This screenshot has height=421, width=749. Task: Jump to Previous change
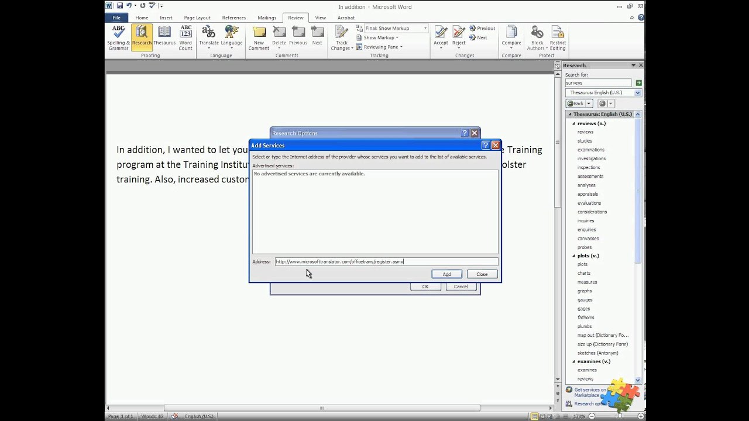tap(482, 28)
